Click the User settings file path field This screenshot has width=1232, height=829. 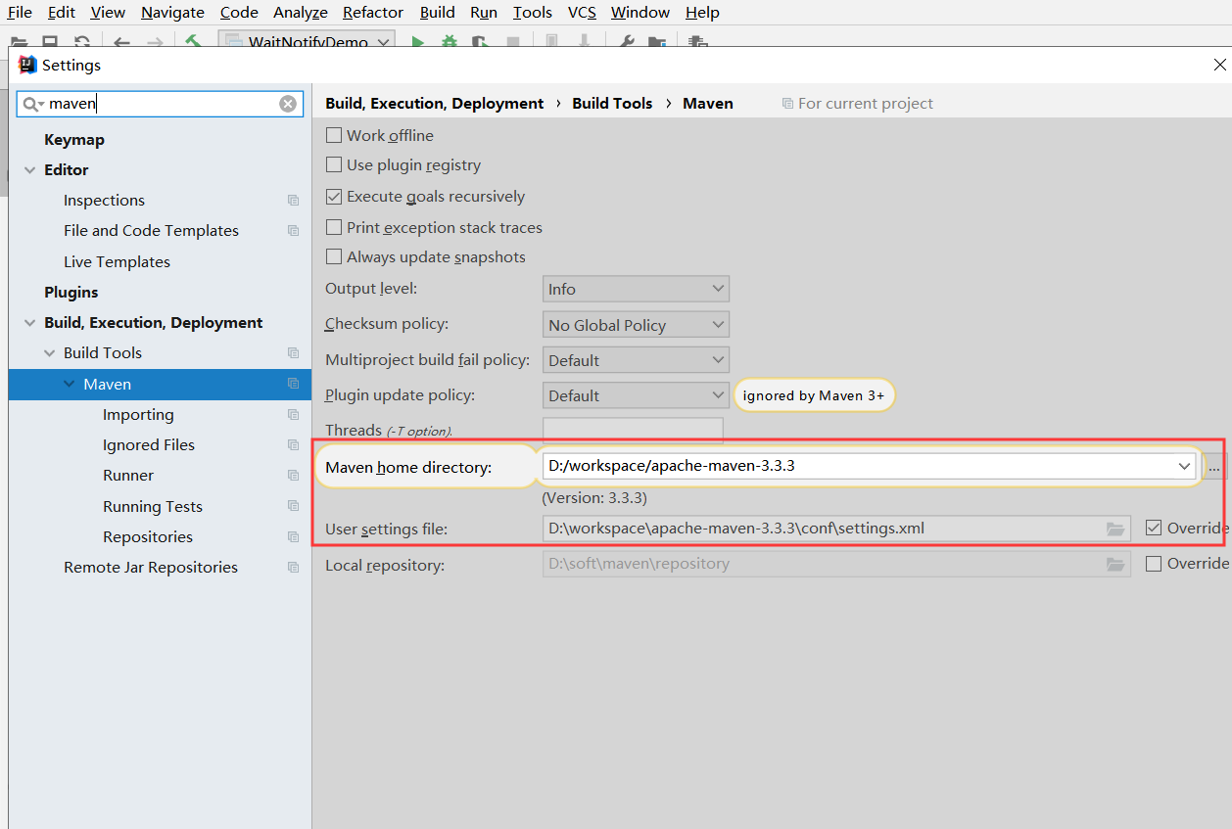pyautogui.click(x=836, y=529)
